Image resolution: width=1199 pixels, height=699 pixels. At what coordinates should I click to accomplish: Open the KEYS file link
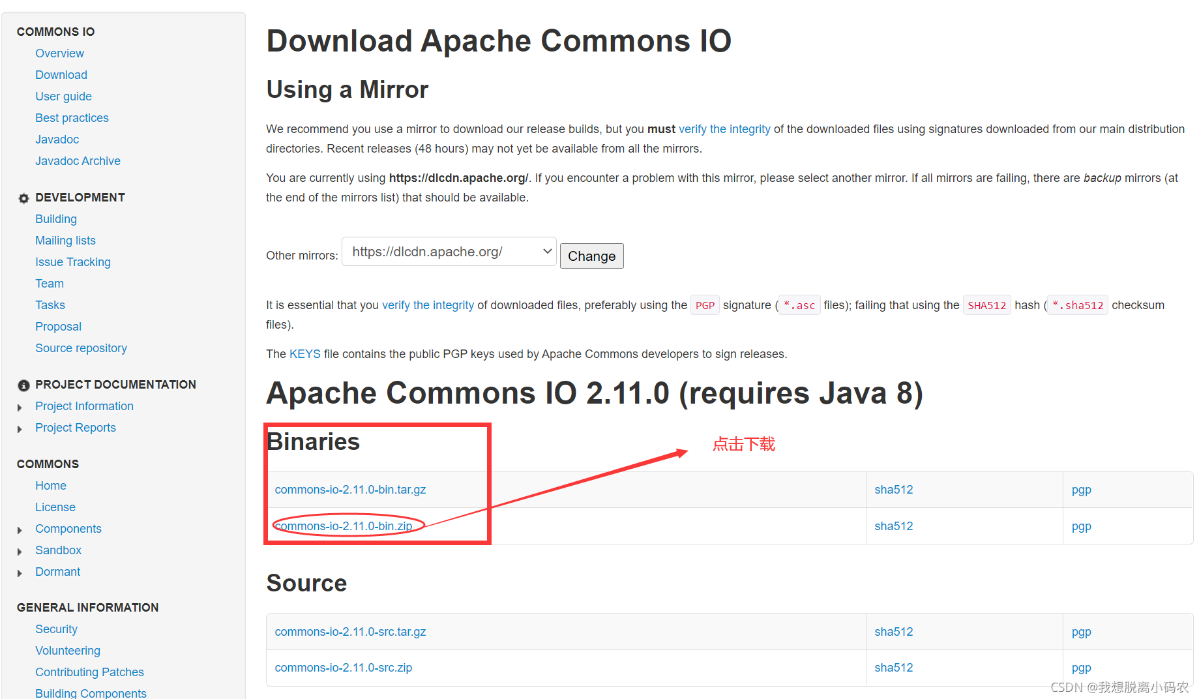(304, 354)
